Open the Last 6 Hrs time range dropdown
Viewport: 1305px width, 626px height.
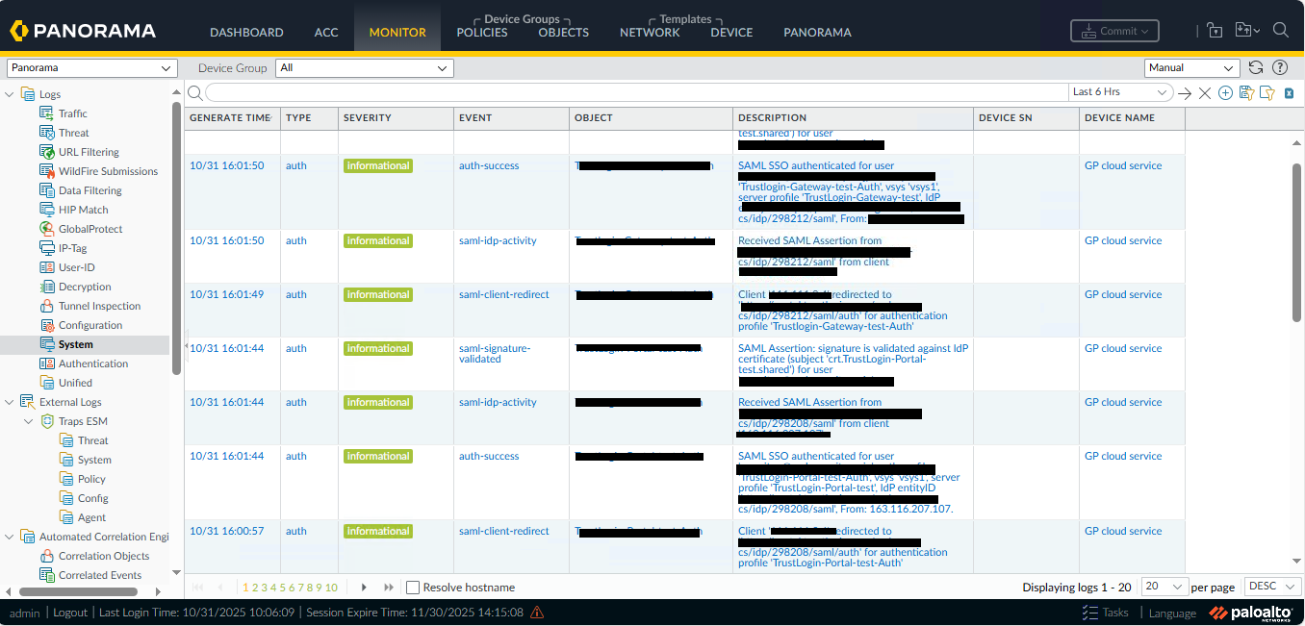tap(1120, 92)
